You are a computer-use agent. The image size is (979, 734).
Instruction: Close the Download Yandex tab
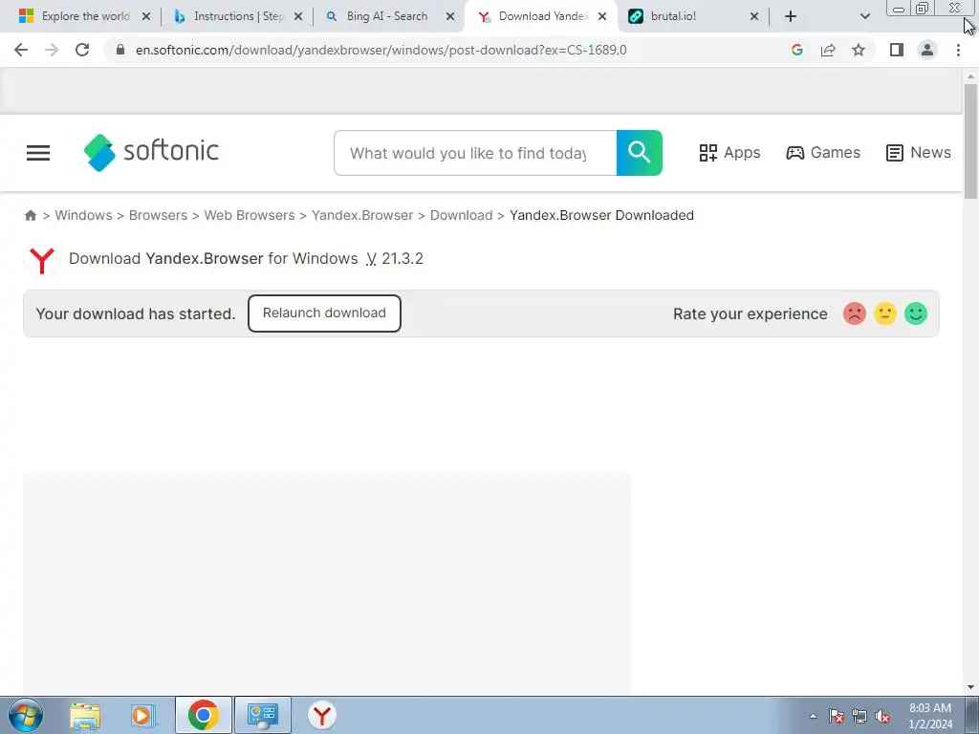[x=602, y=16]
